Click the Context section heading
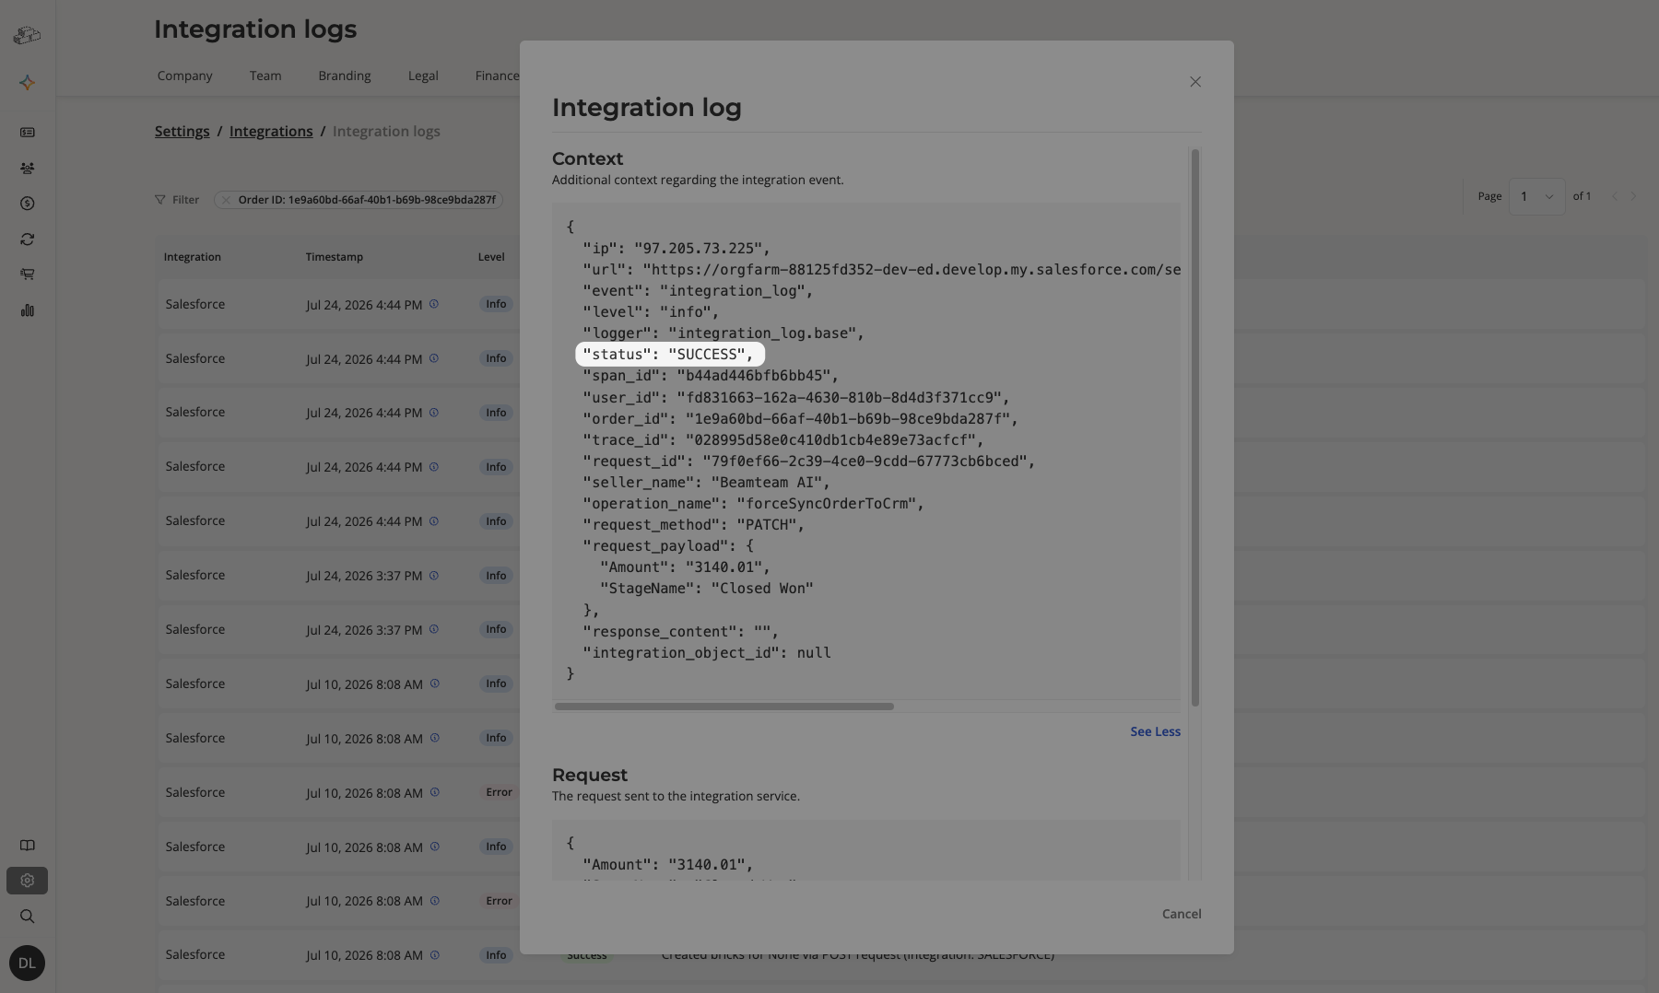The width and height of the screenshot is (1659, 993). [587, 158]
